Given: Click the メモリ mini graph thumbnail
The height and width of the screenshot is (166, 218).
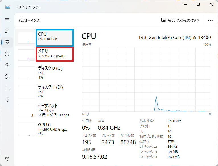Looking at the screenshot, I should 27,55.
